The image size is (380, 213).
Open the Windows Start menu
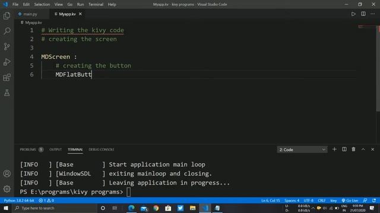6,208
